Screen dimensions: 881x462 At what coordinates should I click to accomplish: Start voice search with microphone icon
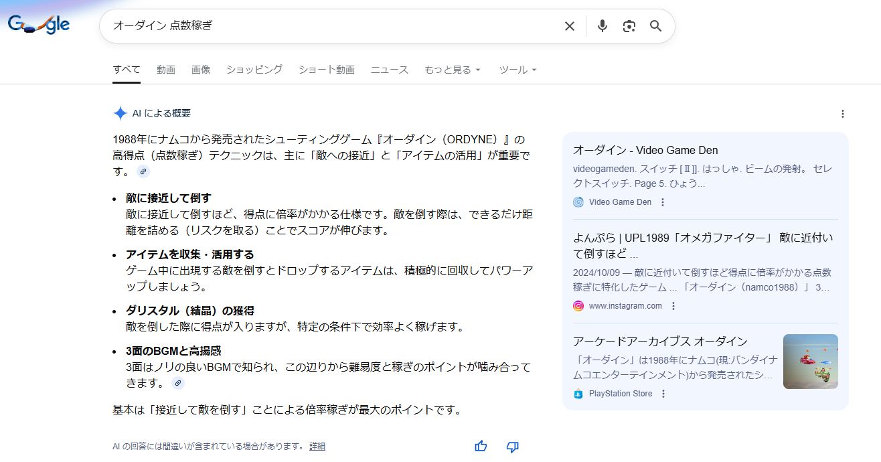pos(603,26)
